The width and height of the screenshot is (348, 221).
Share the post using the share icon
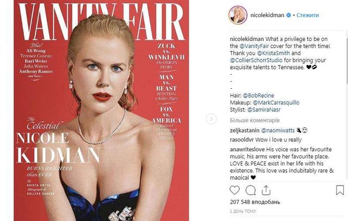266,191
